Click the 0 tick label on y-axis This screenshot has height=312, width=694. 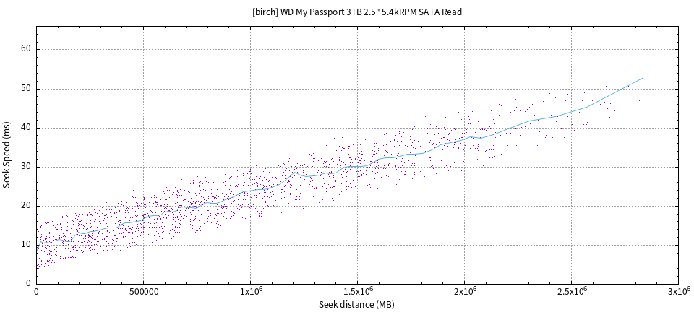click(27, 284)
